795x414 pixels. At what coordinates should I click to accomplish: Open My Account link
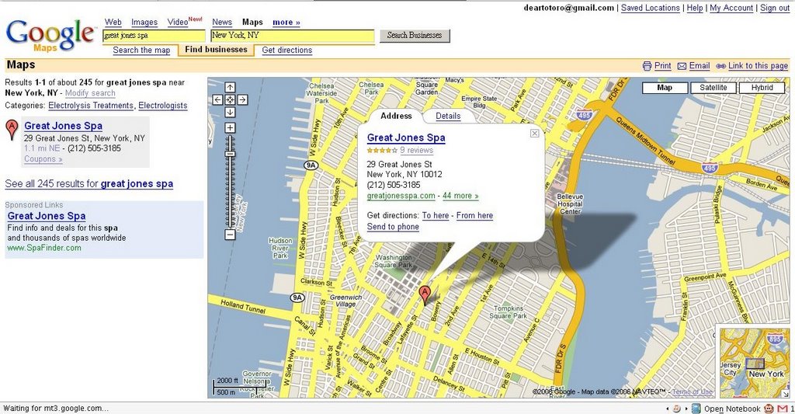click(731, 8)
